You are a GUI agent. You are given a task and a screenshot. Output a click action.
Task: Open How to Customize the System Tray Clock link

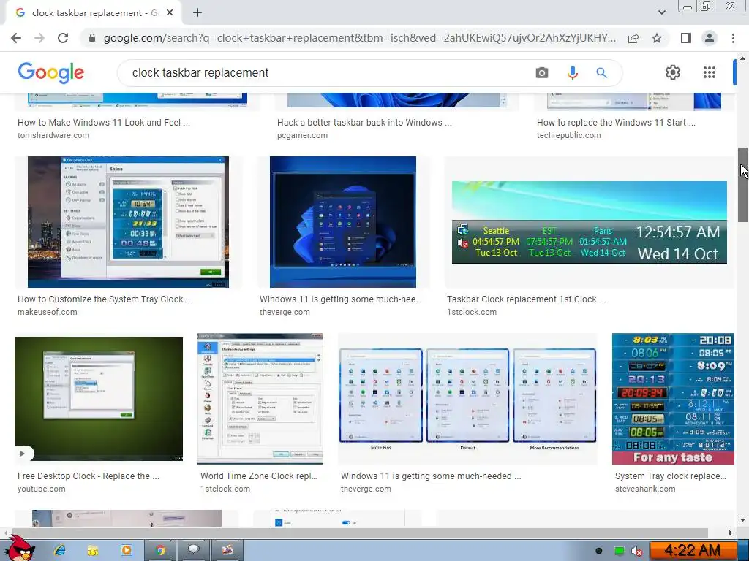[105, 299]
